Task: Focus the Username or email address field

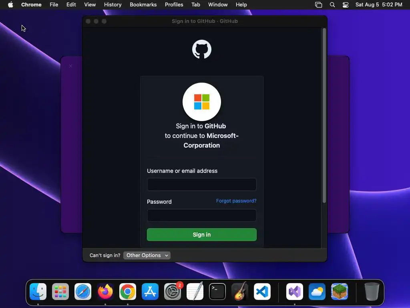Action: pyautogui.click(x=202, y=184)
